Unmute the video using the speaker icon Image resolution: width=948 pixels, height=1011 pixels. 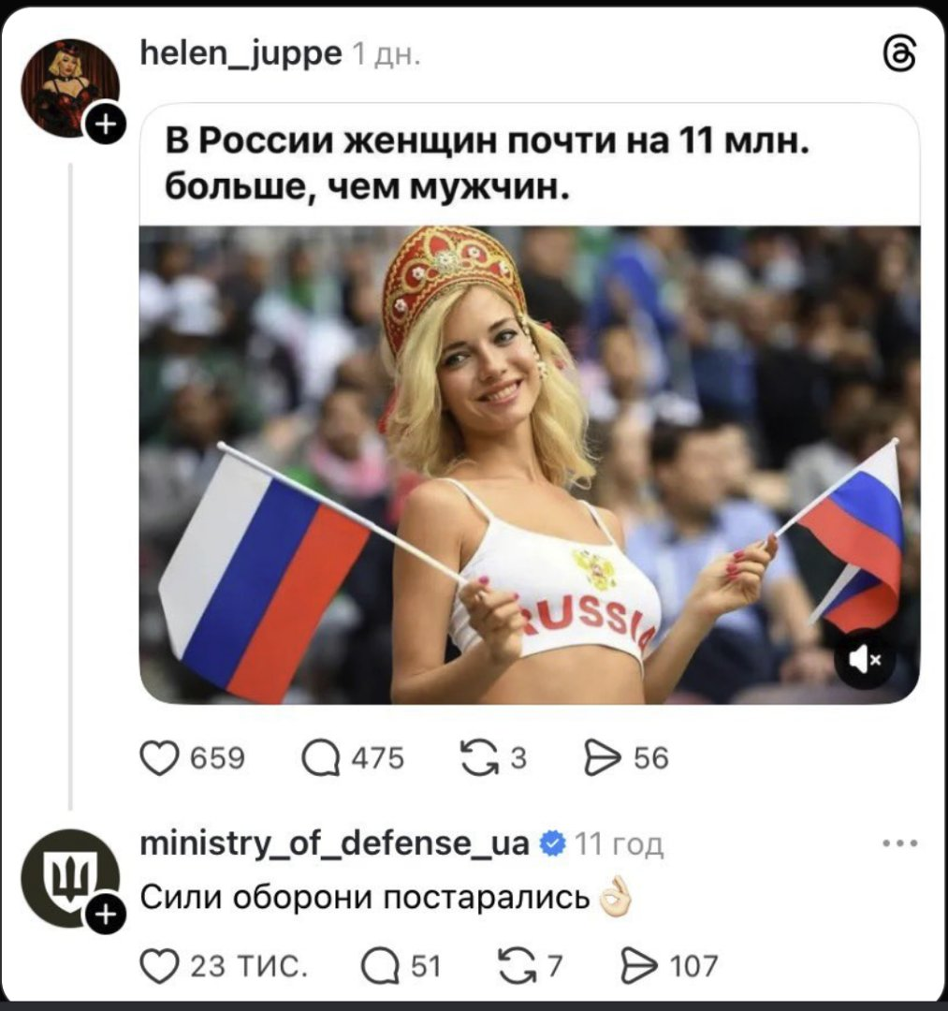tap(864, 660)
